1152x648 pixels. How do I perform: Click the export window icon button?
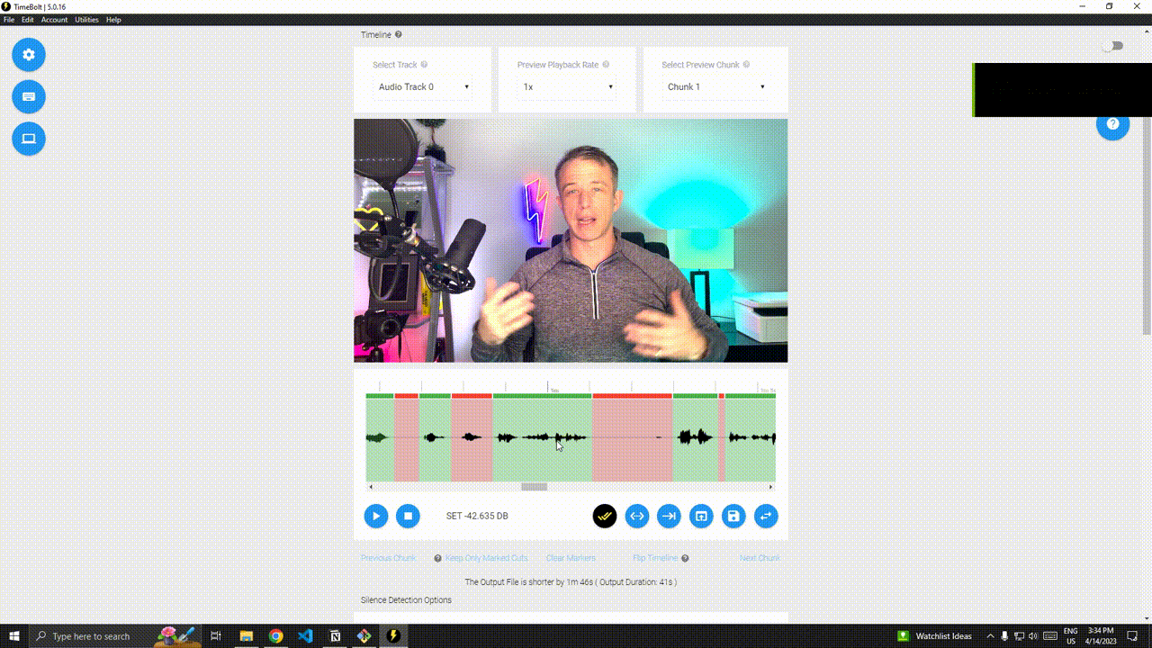701,516
